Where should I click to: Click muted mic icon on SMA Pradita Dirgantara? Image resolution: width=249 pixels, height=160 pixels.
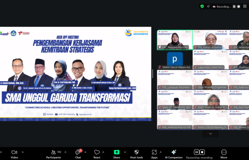coord(195,87)
